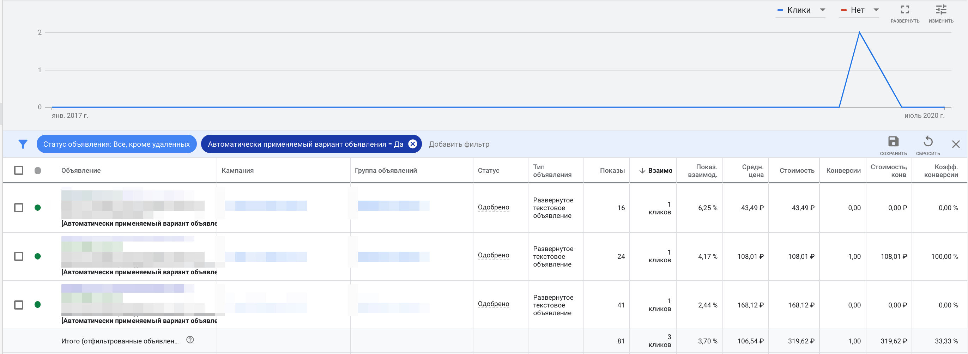Click Одобрено status in 41 показы row
The width and height of the screenshot is (968, 354).
pos(494,304)
